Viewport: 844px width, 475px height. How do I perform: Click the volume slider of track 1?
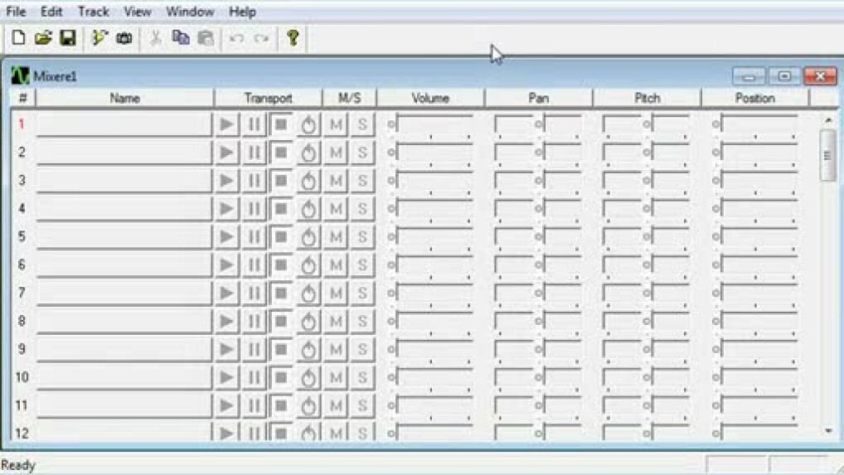pyautogui.click(x=431, y=124)
